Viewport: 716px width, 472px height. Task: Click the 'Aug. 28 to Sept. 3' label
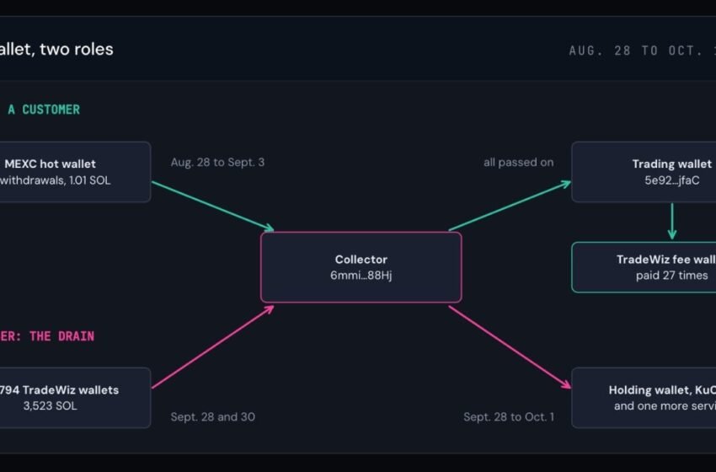pos(217,162)
